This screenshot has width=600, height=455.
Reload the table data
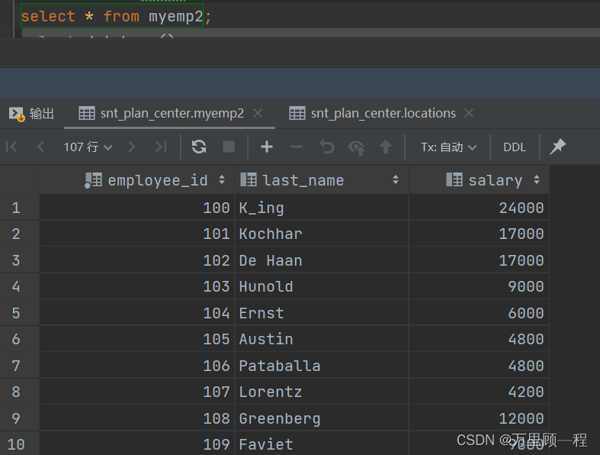(199, 147)
